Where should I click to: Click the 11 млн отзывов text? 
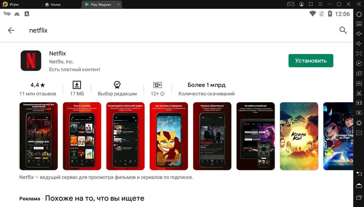coord(38,94)
